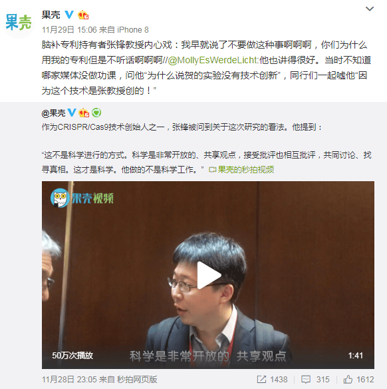Open the post timestamp 11月29日 15:06
Image resolution: width=387 pixels, height=389 pixels.
69,30
